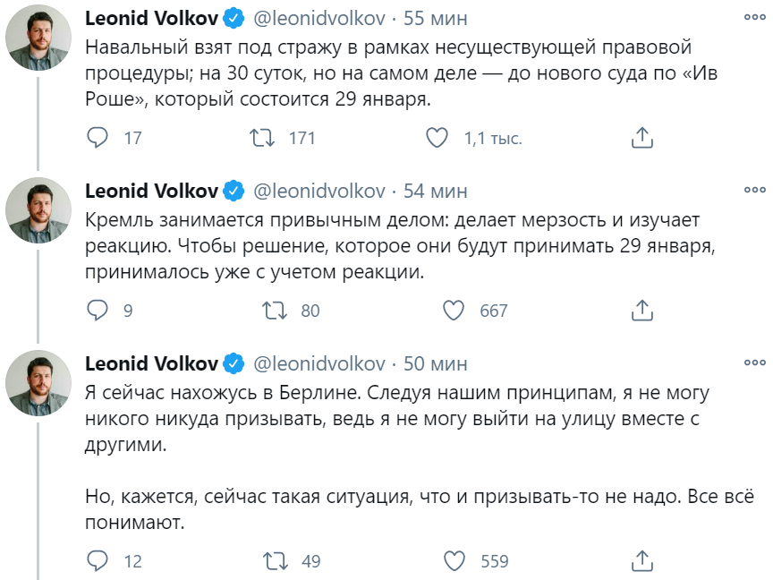Retweet the tweet with 171 retweets

click(261, 138)
